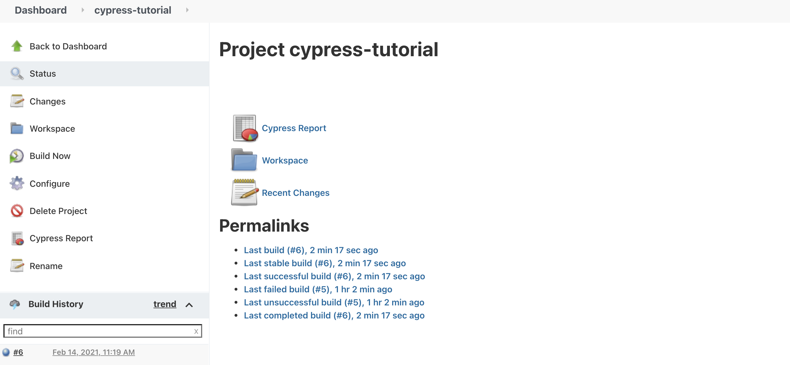Image resolution: width=790 pixels, height=365 pixels.
Task: Open Recent Changes from the main panel
Action: point(295,192)
